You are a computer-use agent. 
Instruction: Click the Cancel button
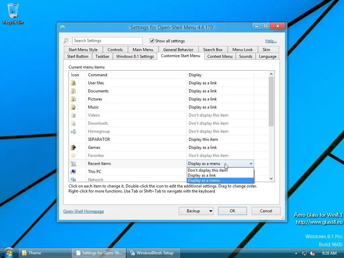[266, 211]
